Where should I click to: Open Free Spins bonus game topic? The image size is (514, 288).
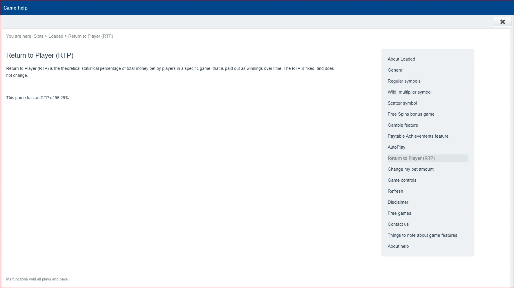point(411,114)
